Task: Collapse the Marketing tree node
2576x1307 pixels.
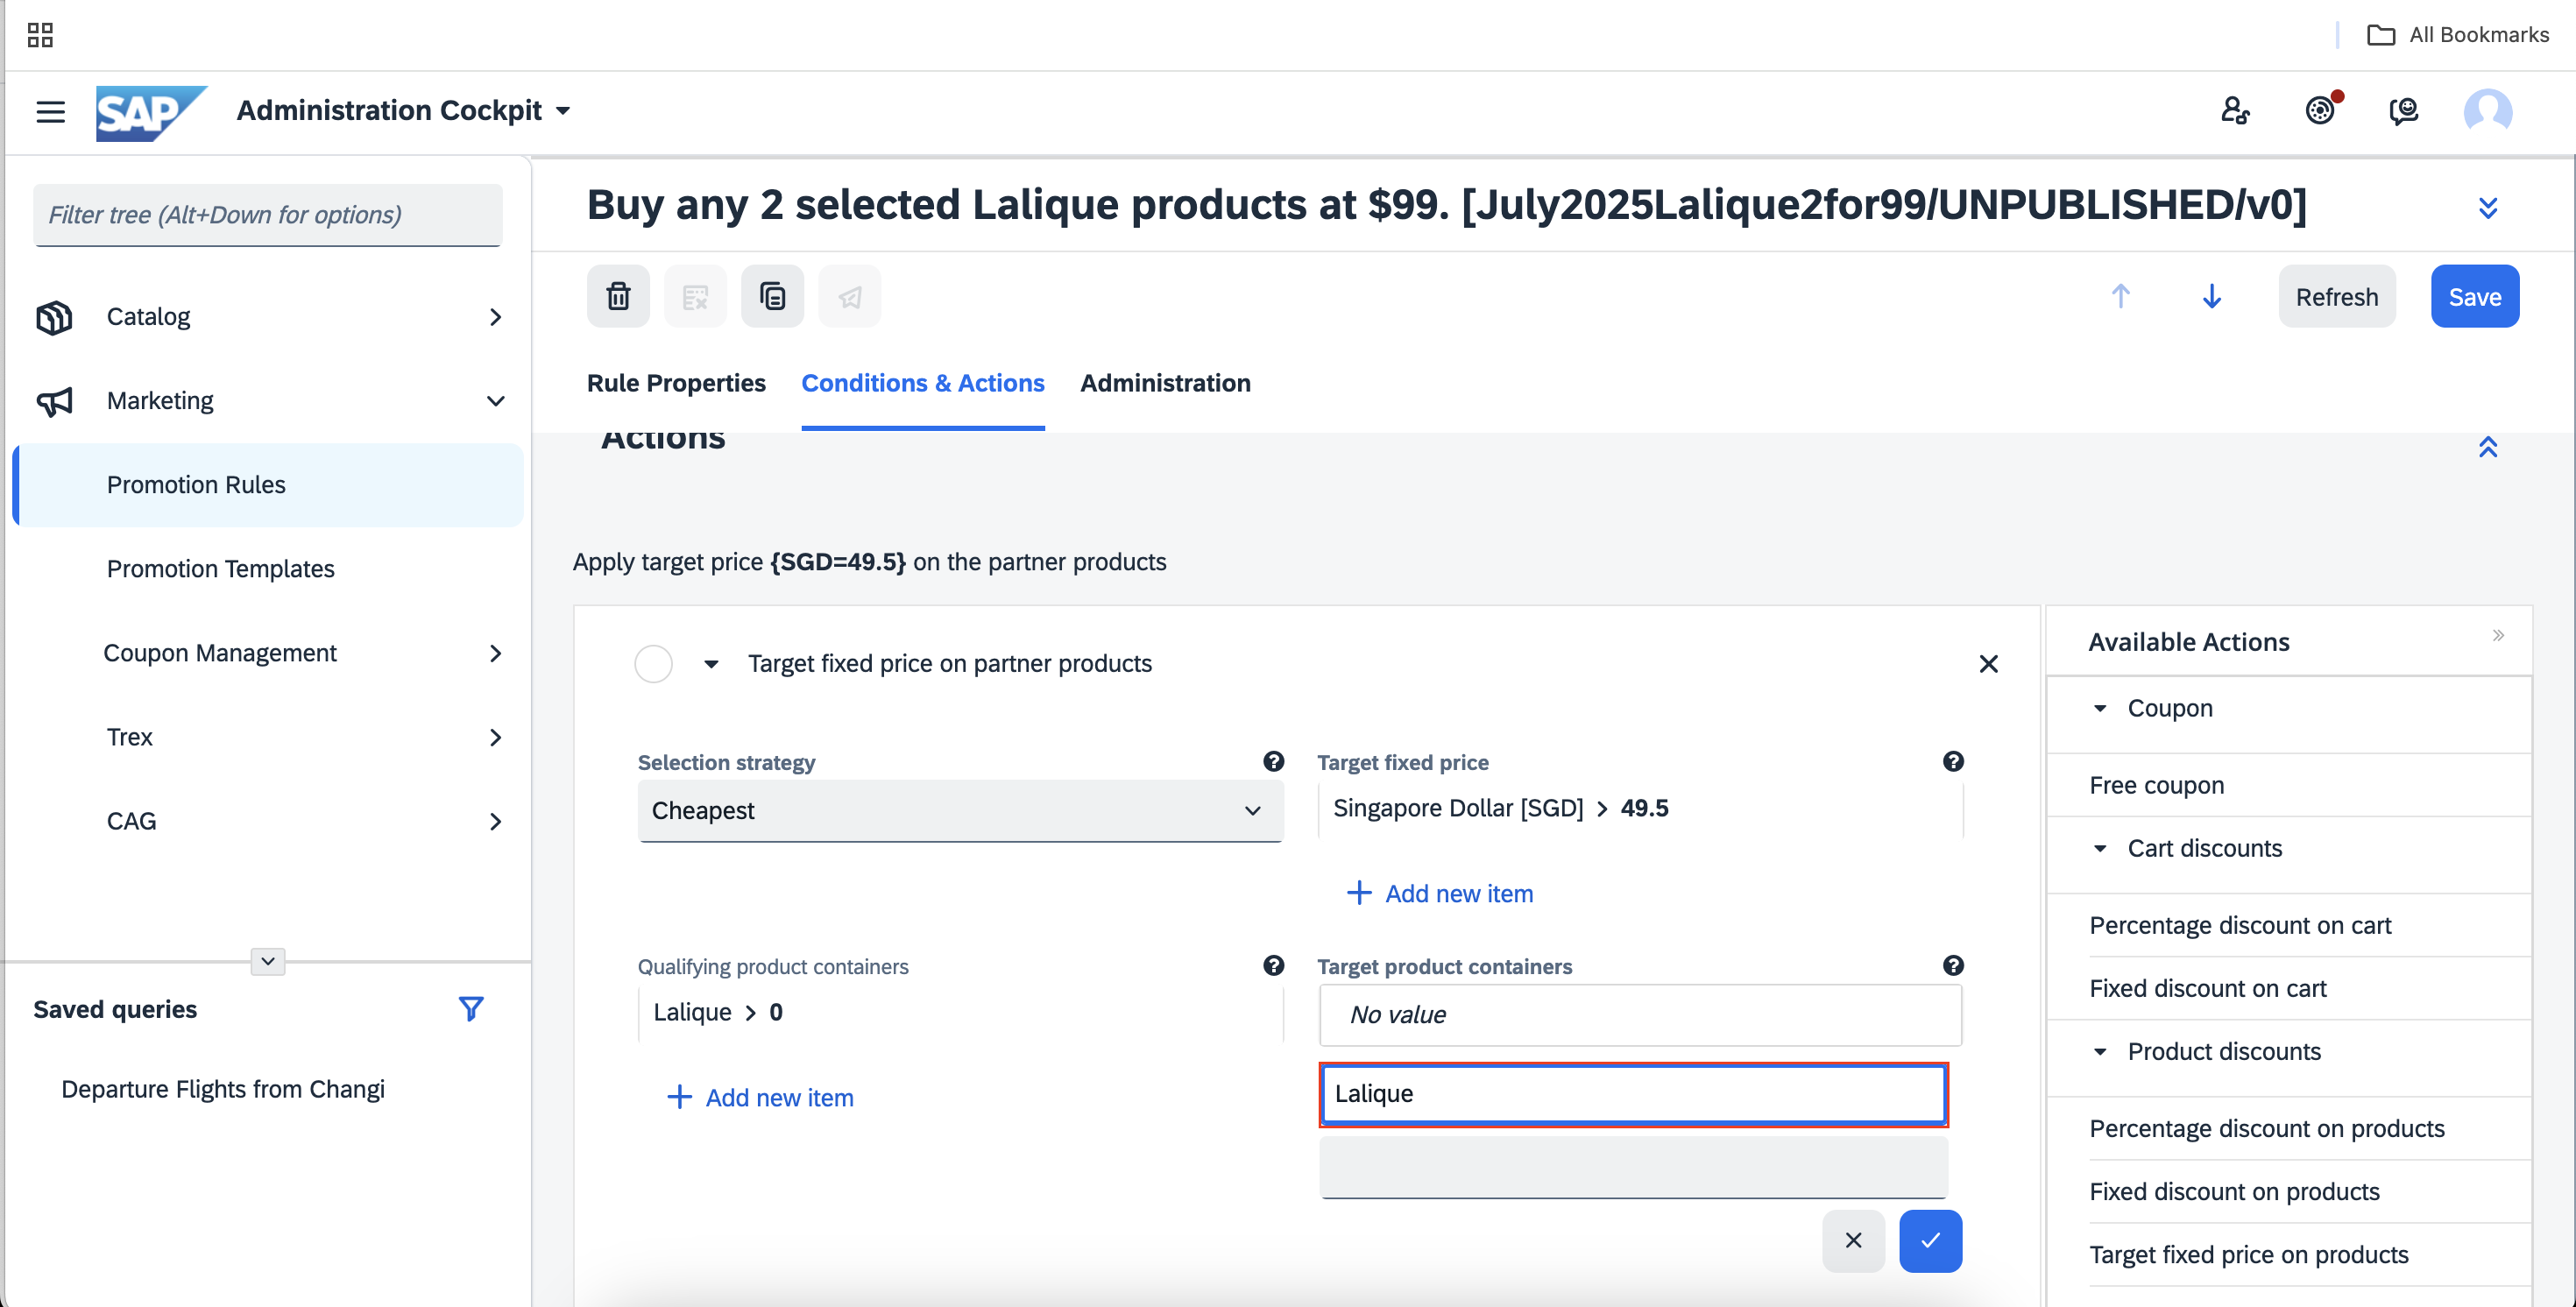Action: 495,401
